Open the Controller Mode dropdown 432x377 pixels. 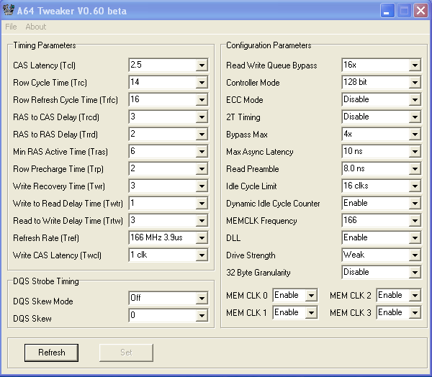414,83
